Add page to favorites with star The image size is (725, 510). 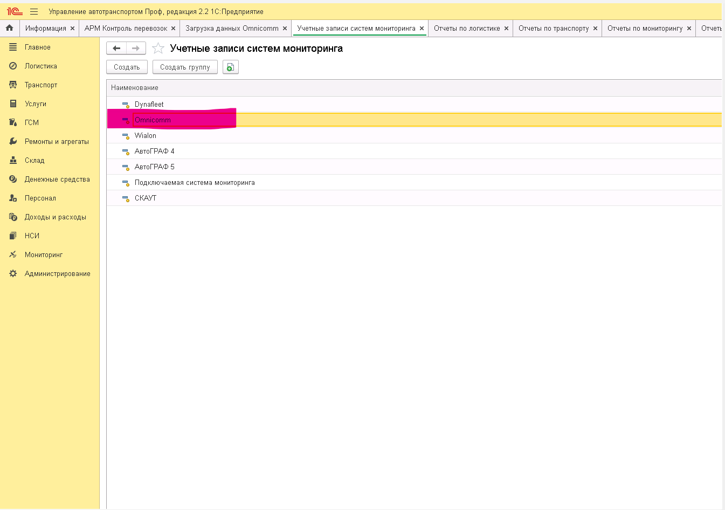click(x=158, y=49)
